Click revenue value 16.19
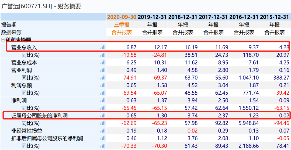The width and height of the screenshot is (291, 150). click(190, 47)
